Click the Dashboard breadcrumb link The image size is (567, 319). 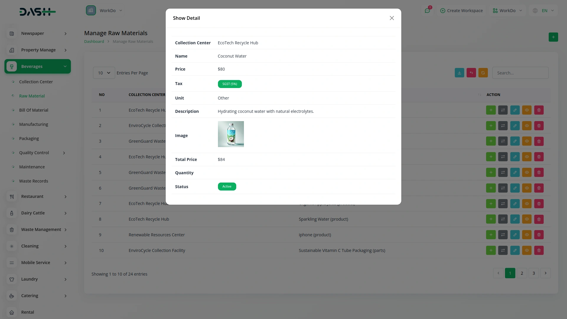click(94, 41)
